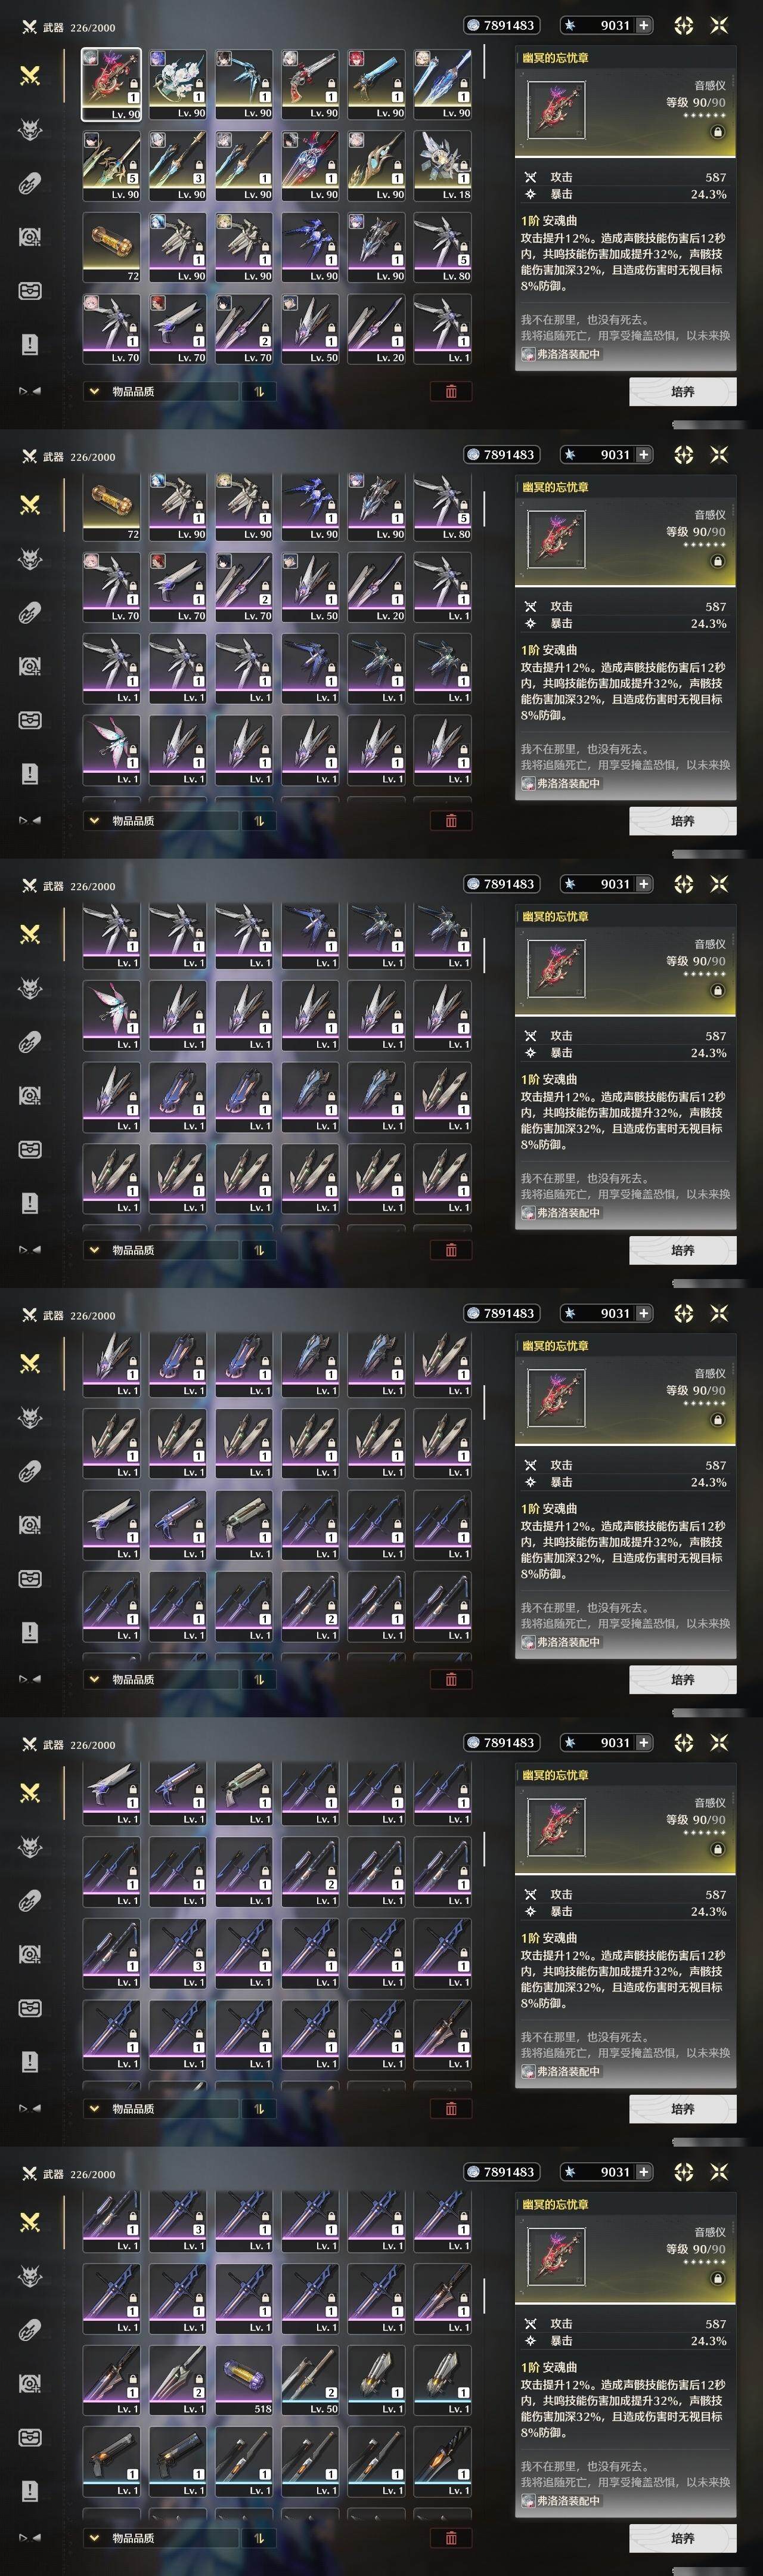This screenshot has height=2576, width=763.
Task: Open 物品品质 sort dropdown in the 518 item screen
Action: pyautogui.click(x=160, y=2538)
